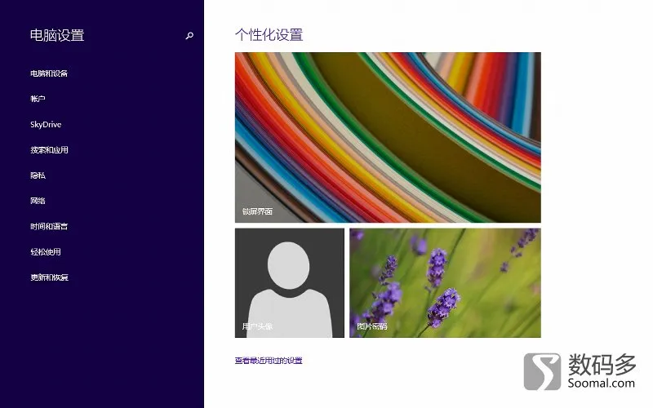
Task: Open the 图片密码 lavender tile
Action: (x=445, y=282)
